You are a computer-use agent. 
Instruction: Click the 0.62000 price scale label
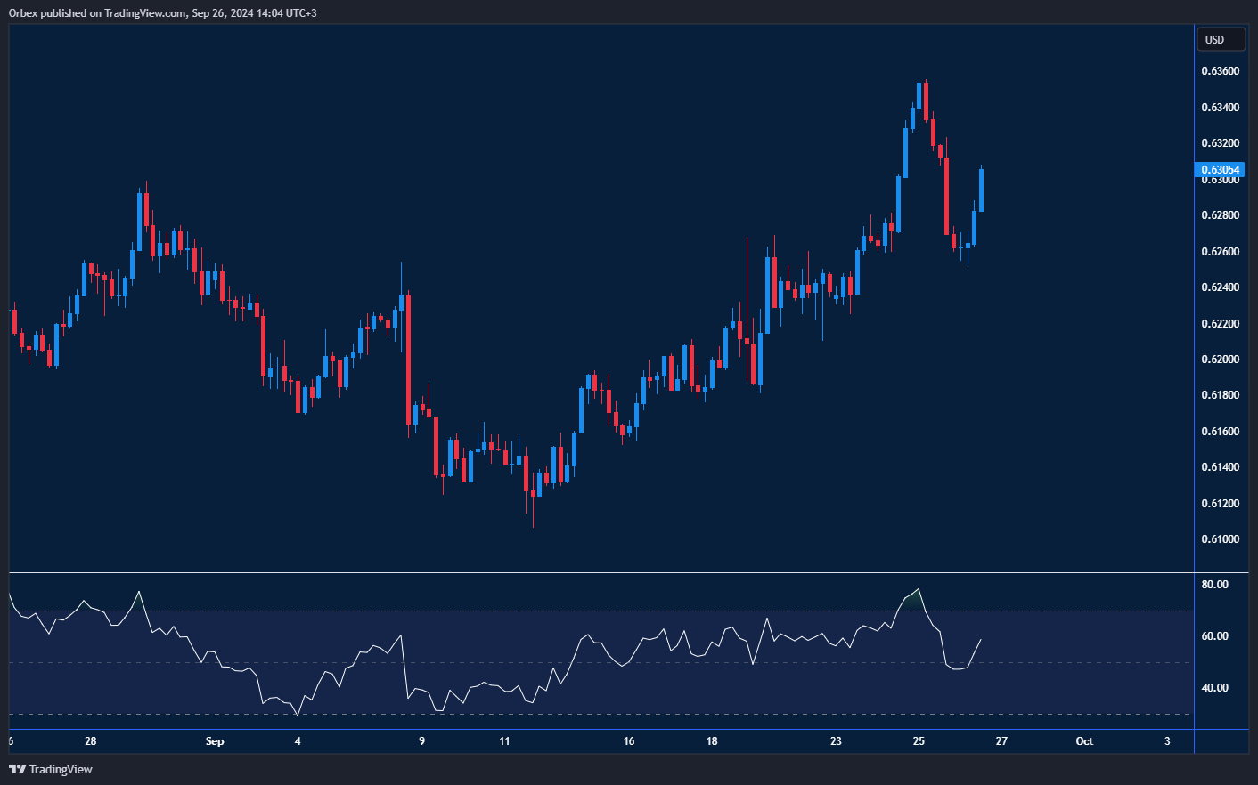coord(1220,360)
